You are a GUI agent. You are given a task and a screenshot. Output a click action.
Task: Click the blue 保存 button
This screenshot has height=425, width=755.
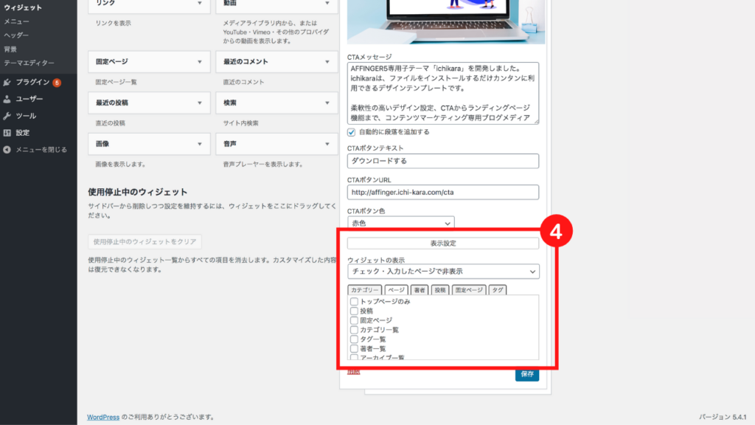526,374
